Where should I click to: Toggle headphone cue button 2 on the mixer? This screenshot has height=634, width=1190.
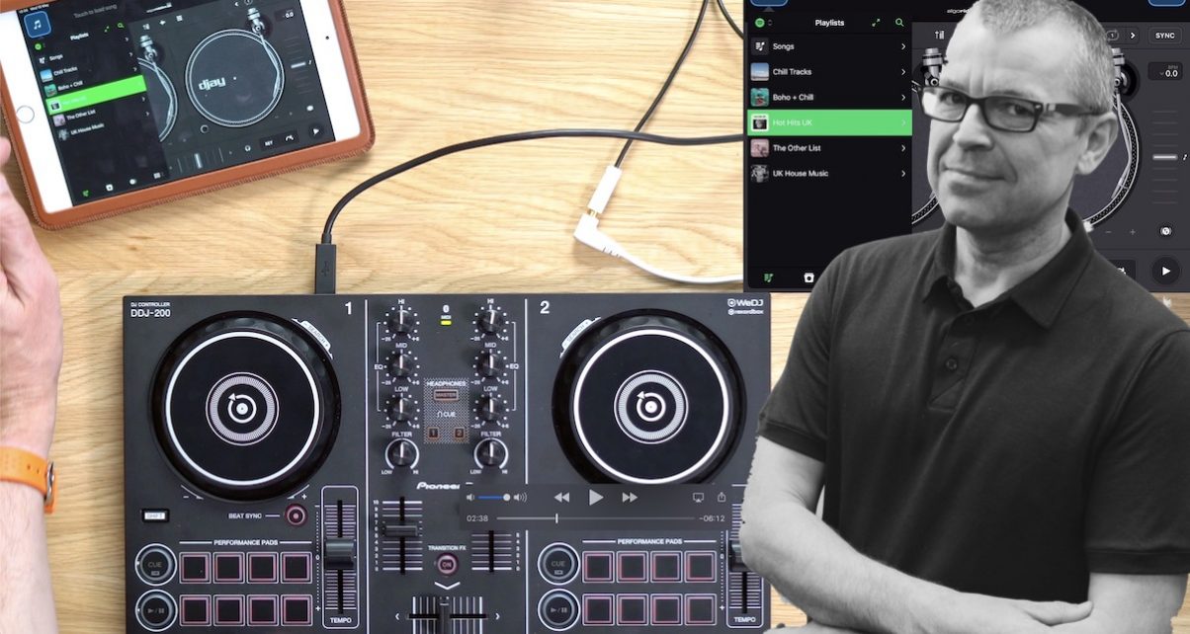tap(459, 433)
